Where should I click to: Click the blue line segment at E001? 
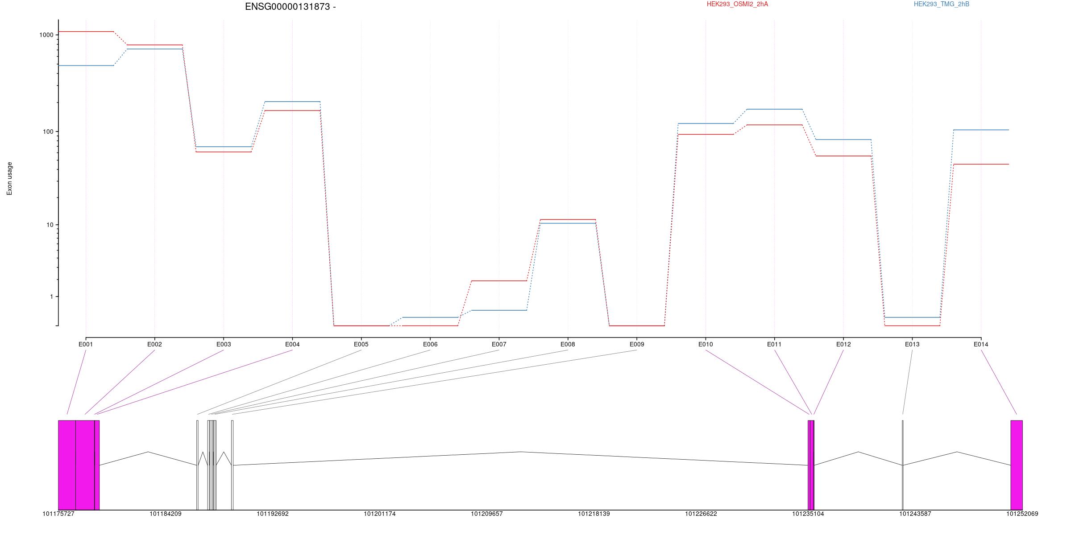coord(86,66)
